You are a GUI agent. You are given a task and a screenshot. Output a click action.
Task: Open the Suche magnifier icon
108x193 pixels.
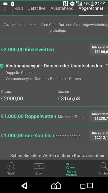point(104,166)
